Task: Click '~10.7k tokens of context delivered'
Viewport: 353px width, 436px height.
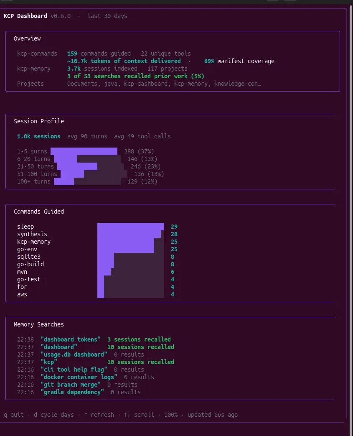Action: 124,61
